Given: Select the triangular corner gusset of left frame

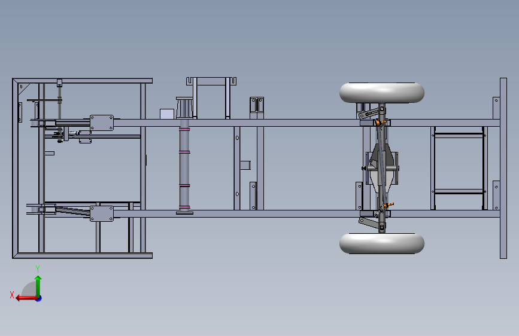Looking at the screenshot, I should point(23,88).
